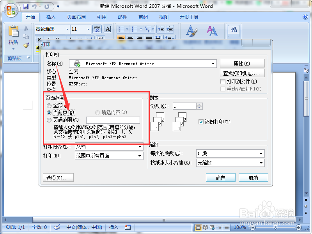
Task: Click the horizontal scrollbar in document window
Action: coord(164,220)
